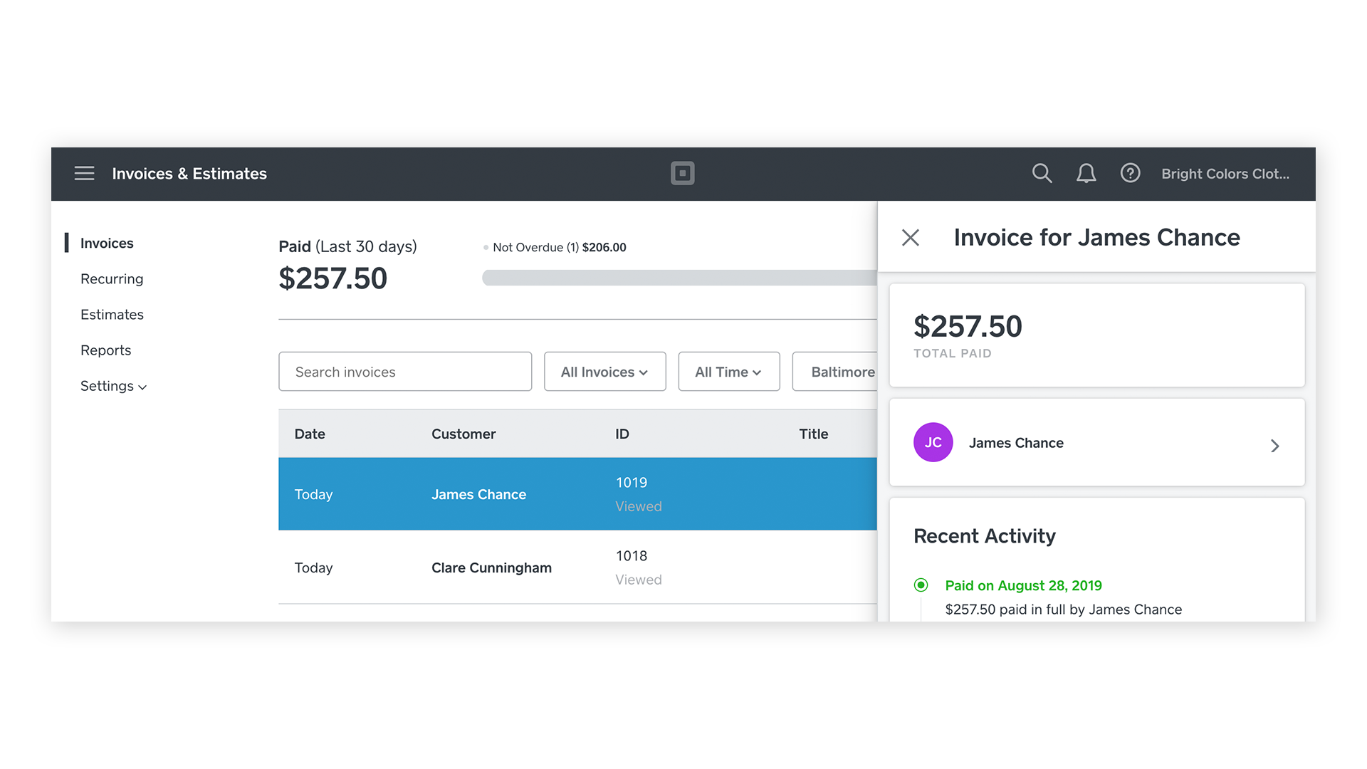Expand the All Invoices dropdown
Viewport: 1367px width, 769px height.
(x=604, y=371)
